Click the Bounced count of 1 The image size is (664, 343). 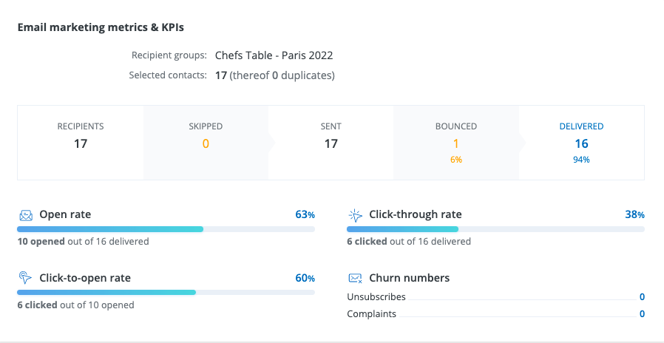[456, 143]
